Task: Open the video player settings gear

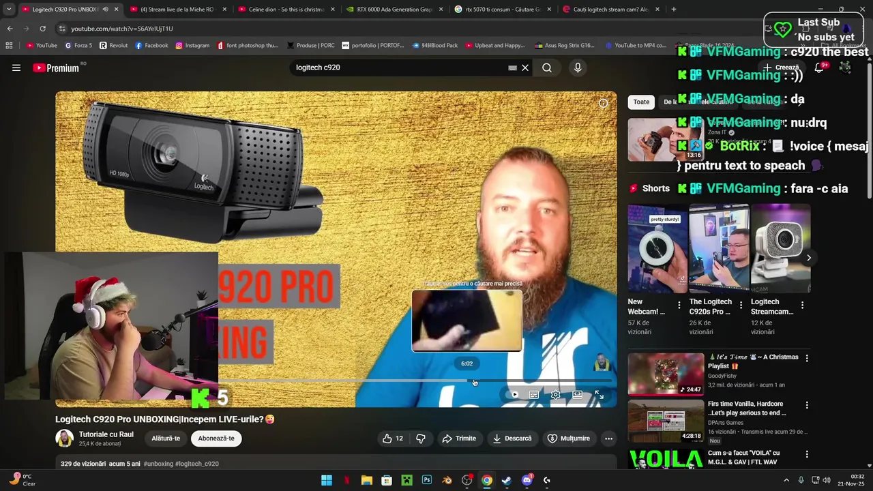Action: pos(556,394)
